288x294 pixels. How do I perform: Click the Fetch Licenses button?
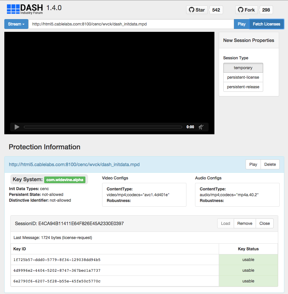(x=266, y=24)
